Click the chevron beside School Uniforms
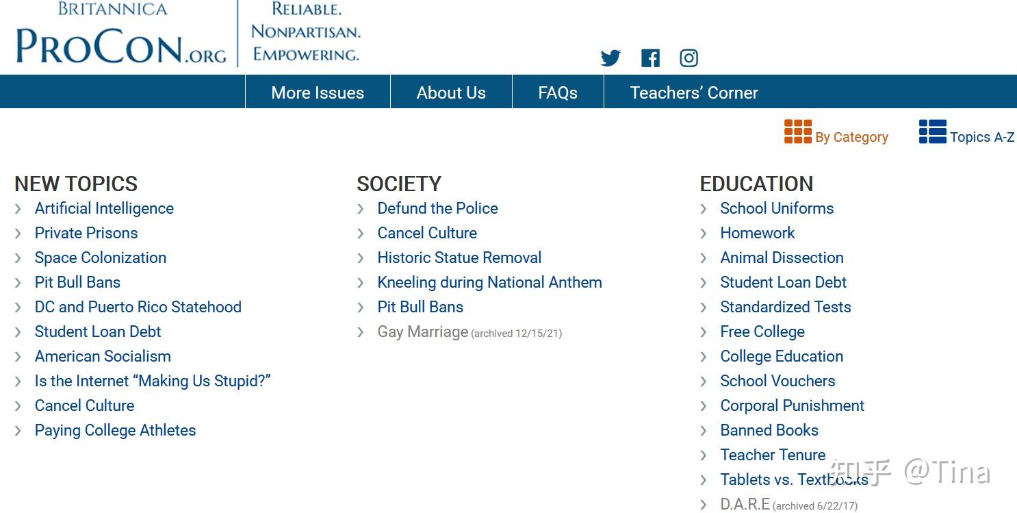 pyautogui.click(x=704, y=209)
